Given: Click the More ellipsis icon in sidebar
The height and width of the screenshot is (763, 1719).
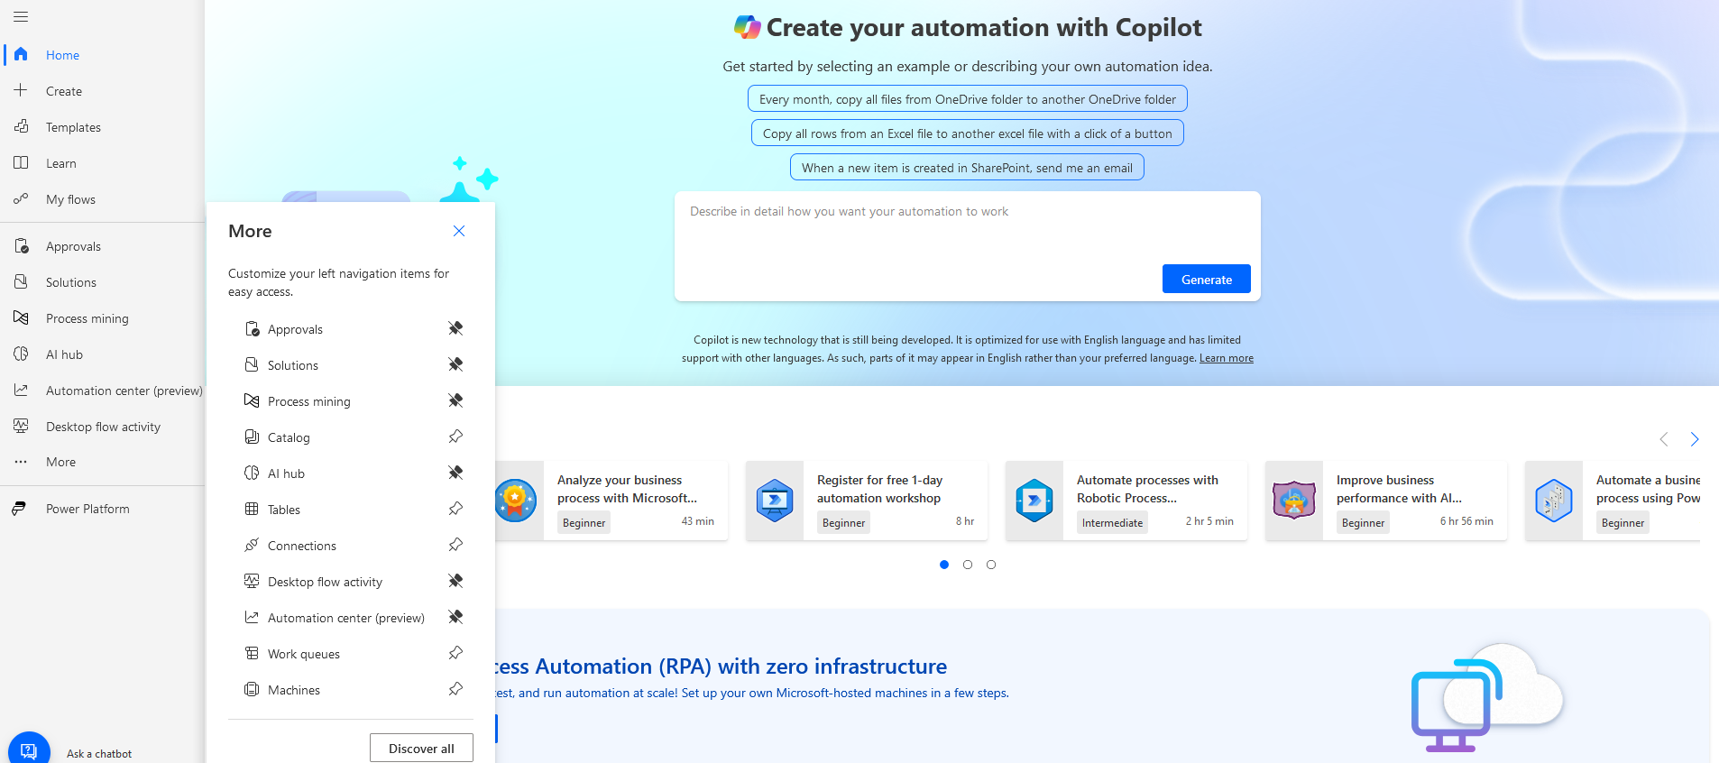Looking at the screenshot, I should click(x=21, y=462).
